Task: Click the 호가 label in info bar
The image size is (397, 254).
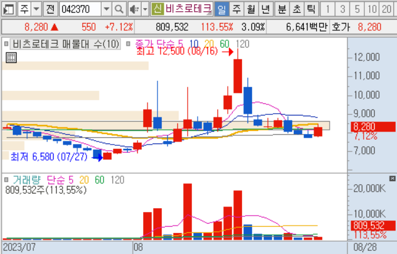Action: pyautogui.click(x=341, y=27)
